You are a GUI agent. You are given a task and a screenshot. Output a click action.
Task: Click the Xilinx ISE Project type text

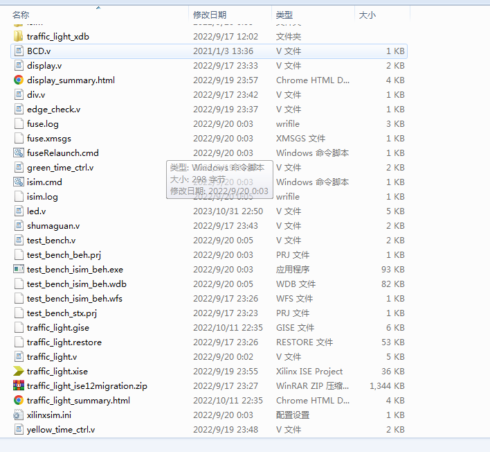point(309,372)
